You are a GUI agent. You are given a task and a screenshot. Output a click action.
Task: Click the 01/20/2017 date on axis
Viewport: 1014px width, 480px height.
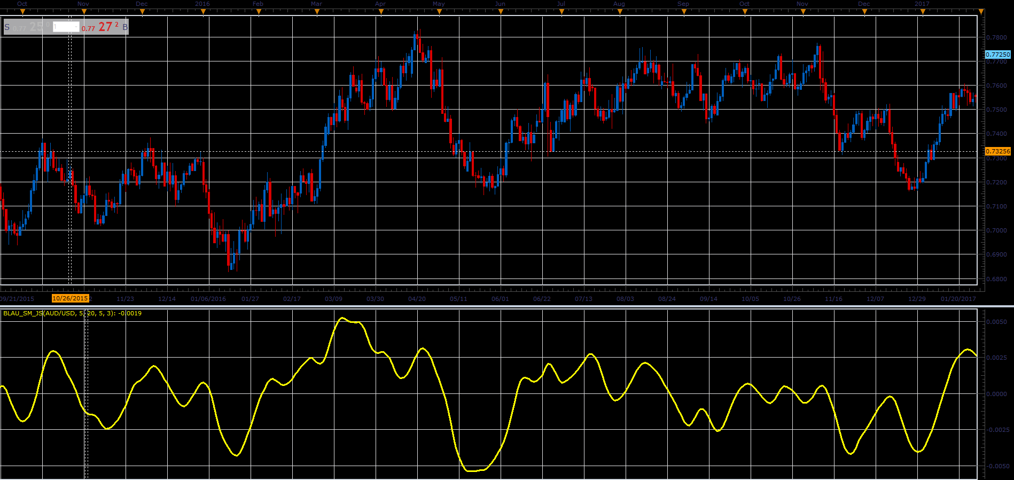(958, 299)
